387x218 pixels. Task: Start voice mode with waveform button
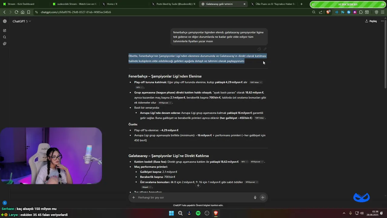263,197
